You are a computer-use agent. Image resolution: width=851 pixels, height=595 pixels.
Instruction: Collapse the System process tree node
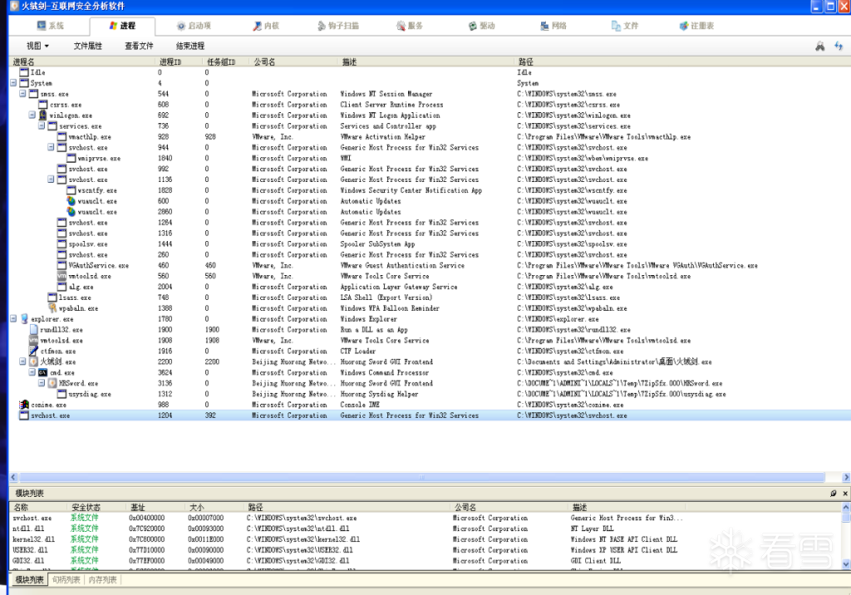13,83
